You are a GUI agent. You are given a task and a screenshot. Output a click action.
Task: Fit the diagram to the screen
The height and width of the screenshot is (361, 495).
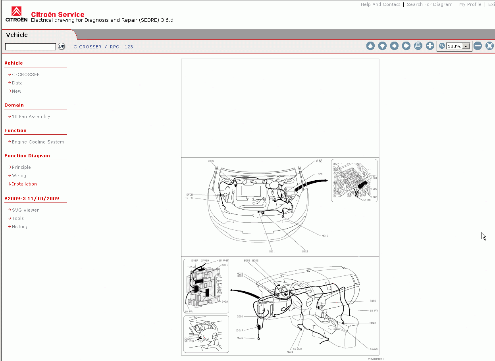point(489,46)
